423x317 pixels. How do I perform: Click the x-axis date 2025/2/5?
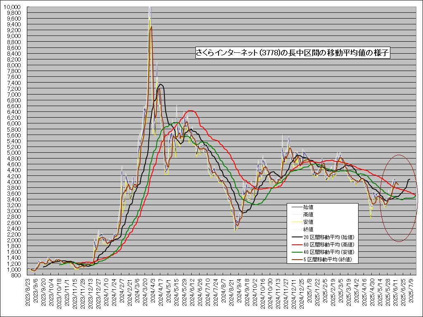pyautogui.click(x=325, y=292)
